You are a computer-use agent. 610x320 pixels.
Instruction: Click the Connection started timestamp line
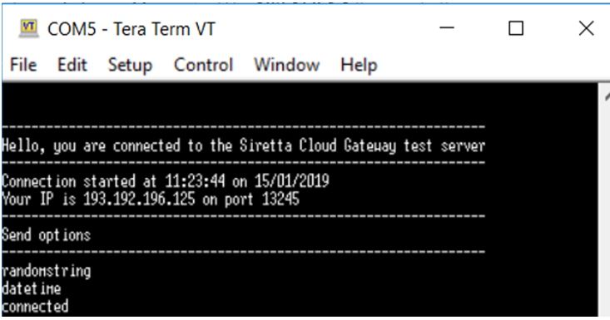click(x=166, y=181)
